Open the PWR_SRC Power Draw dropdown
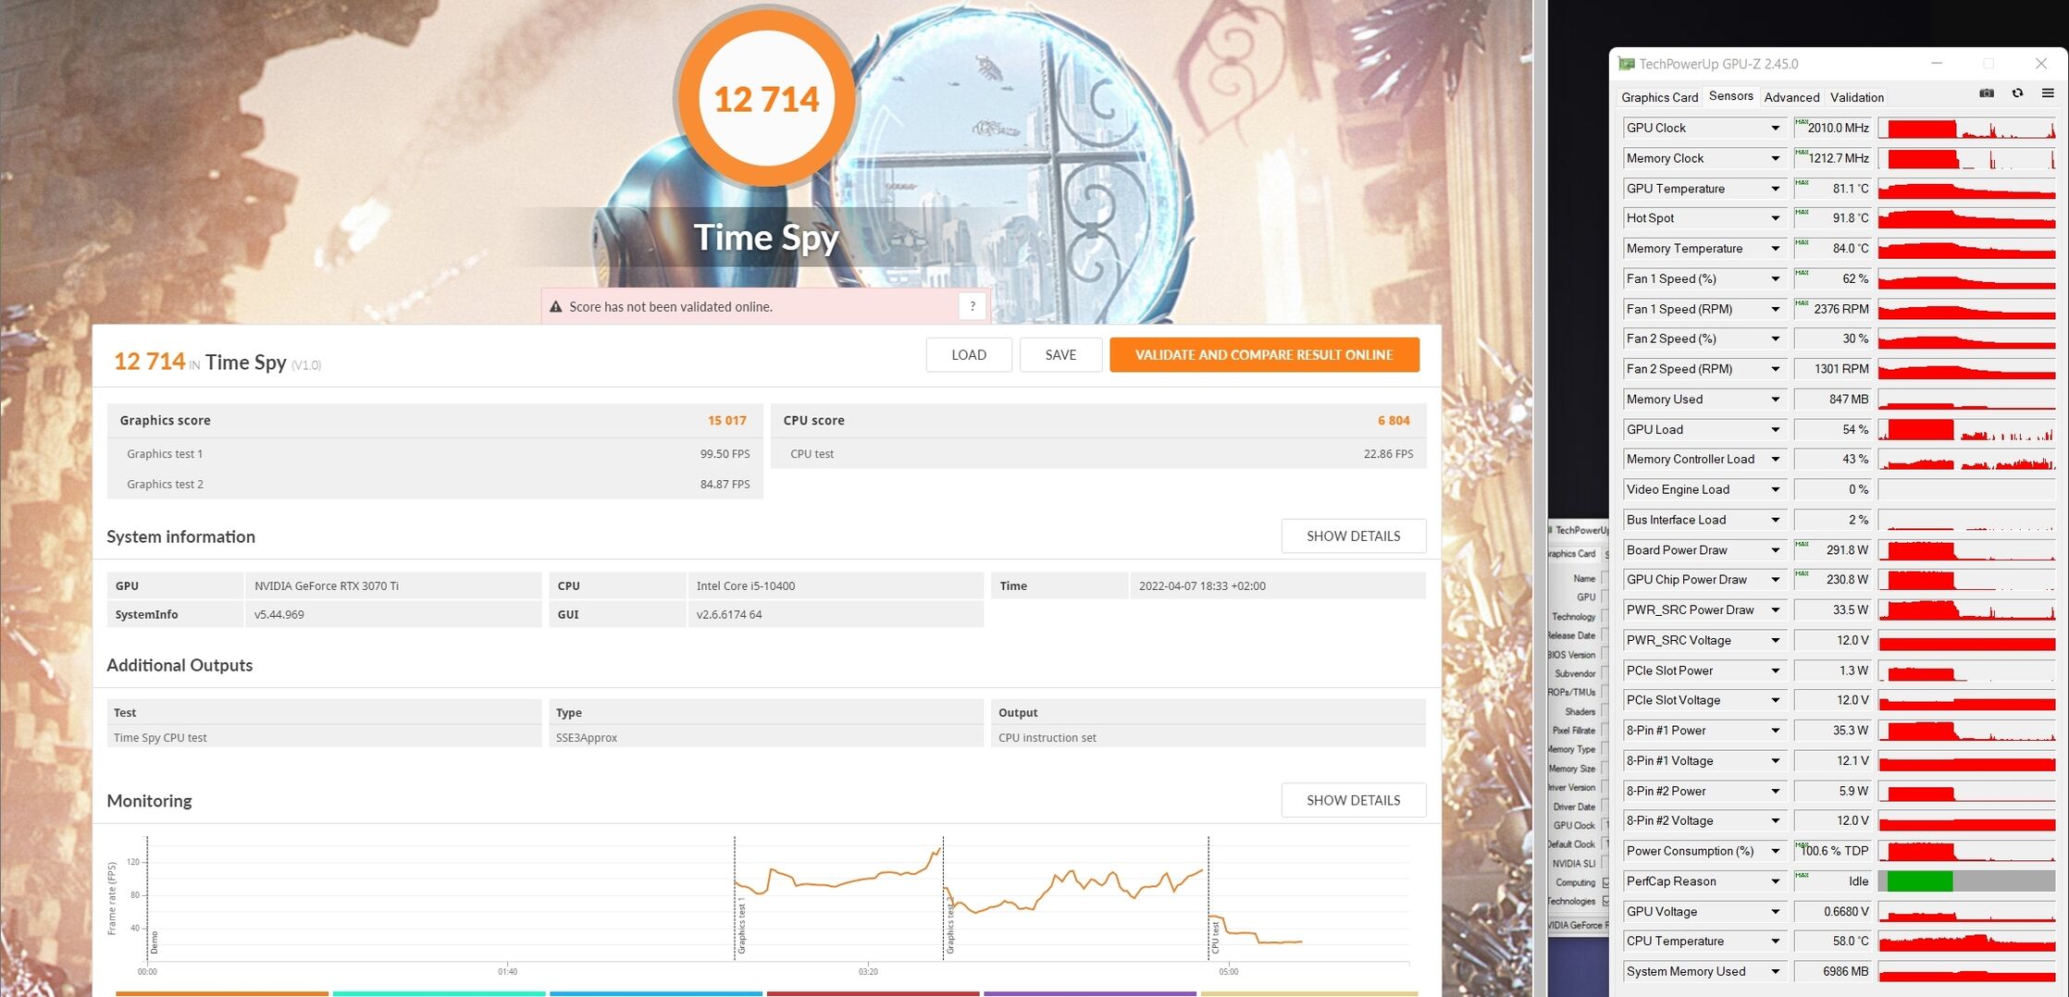 (1775, 610)
